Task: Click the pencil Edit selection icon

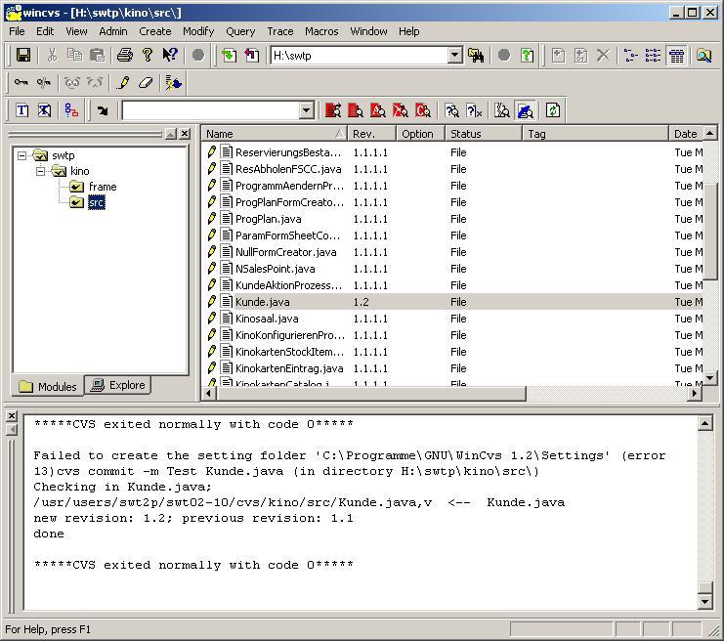Action: (x=123, y=83)
